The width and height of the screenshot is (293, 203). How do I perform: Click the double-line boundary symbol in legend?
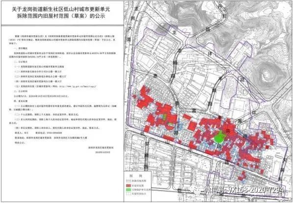tap(129, 181)
